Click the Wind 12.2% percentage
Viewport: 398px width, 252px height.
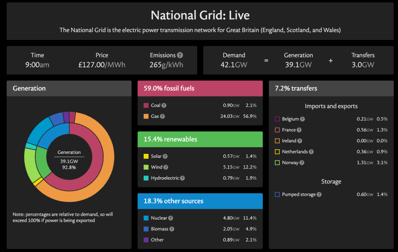tap(250, 167)
